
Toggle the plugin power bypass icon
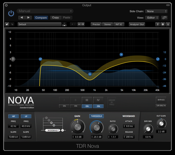tap(11, 13)
